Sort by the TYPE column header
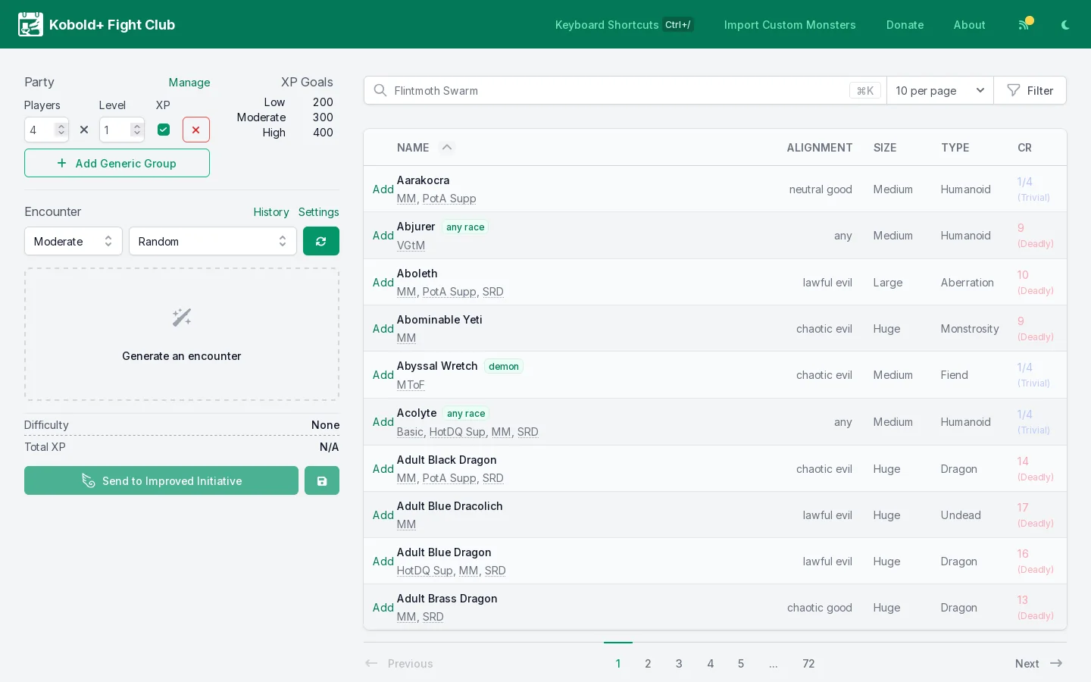The image size is (1091, 682). pos(955,148)
